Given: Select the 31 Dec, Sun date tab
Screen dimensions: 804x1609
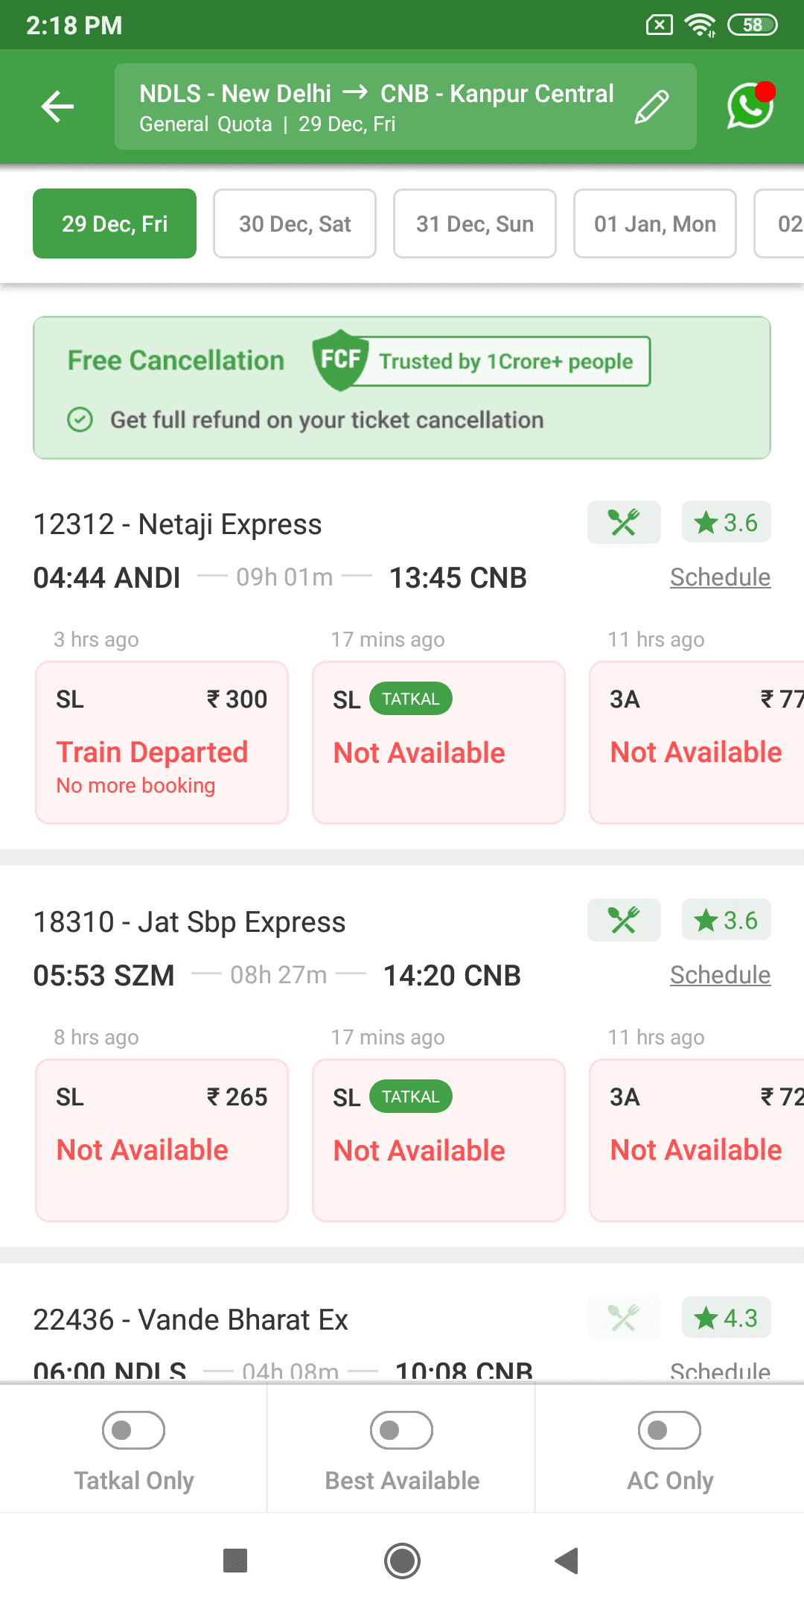Looking at the screenshot, I should [475, 223].
